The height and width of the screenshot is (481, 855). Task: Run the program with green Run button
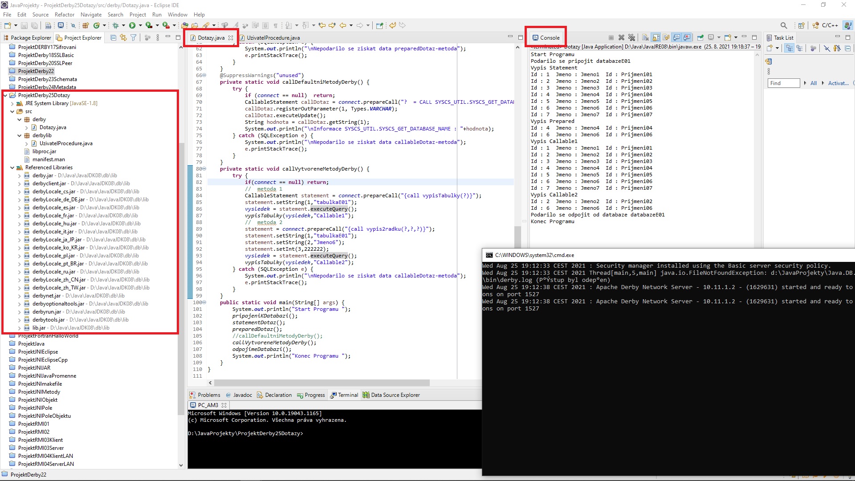[x=132, y=25]
